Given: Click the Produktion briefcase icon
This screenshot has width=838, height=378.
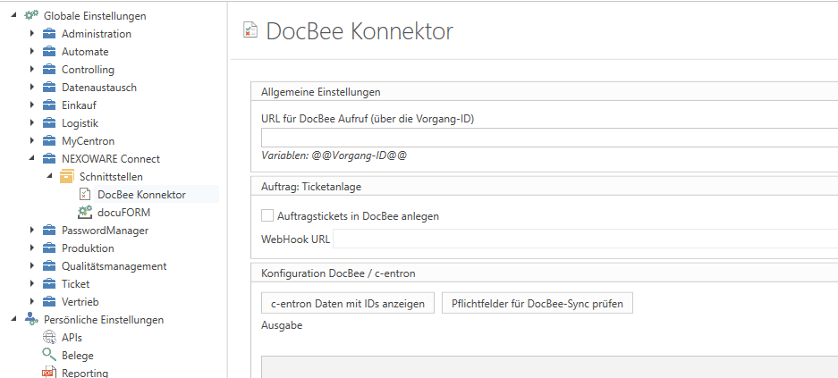Looking at the screenshot, I should pyautogui.click(x=49, y=248).
